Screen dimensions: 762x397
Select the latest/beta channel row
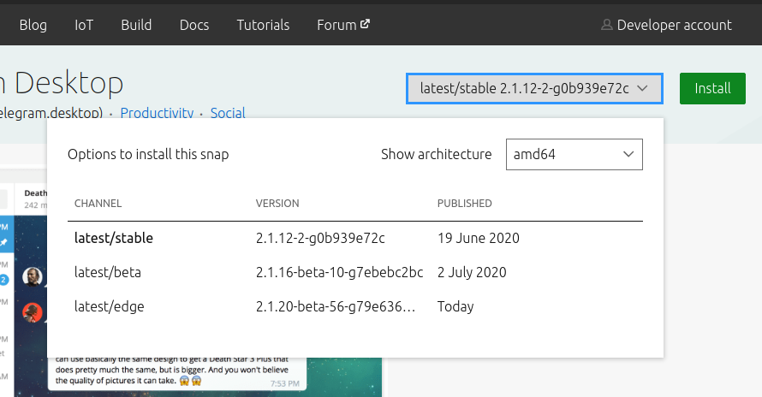pyautogui.click(x=355, y=272)
